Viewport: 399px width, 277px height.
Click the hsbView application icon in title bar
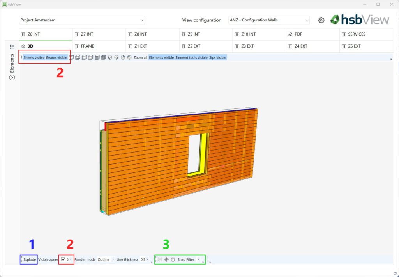coord(4,4)
